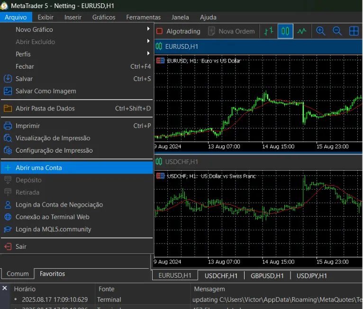This screenshot has width=363, height=309.
Task: Switch to the GBPUSD,H1 chart tab
Action: [267, 276]
